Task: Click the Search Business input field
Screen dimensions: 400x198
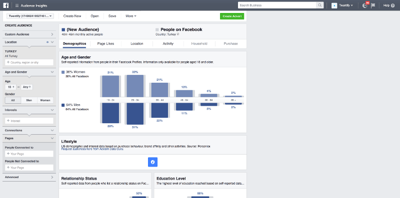Action: pos(277,5)
